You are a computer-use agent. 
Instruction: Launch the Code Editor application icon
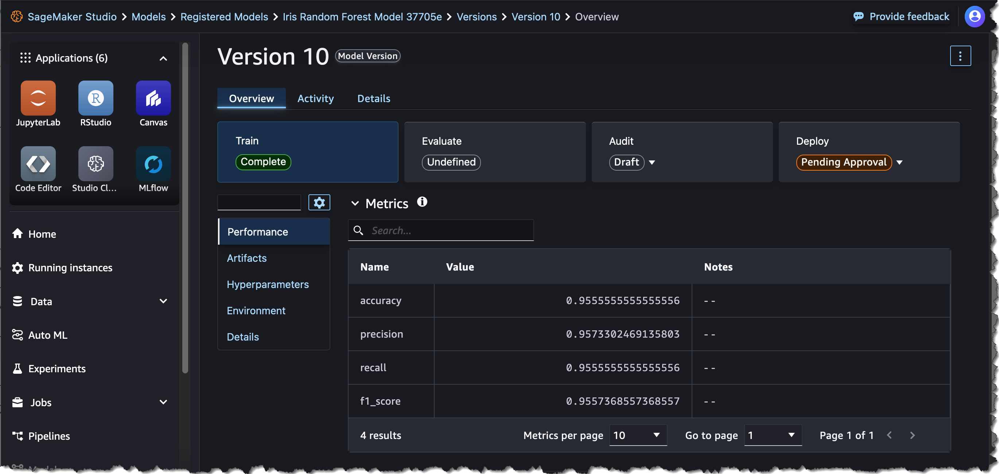(x=38, y=164)
